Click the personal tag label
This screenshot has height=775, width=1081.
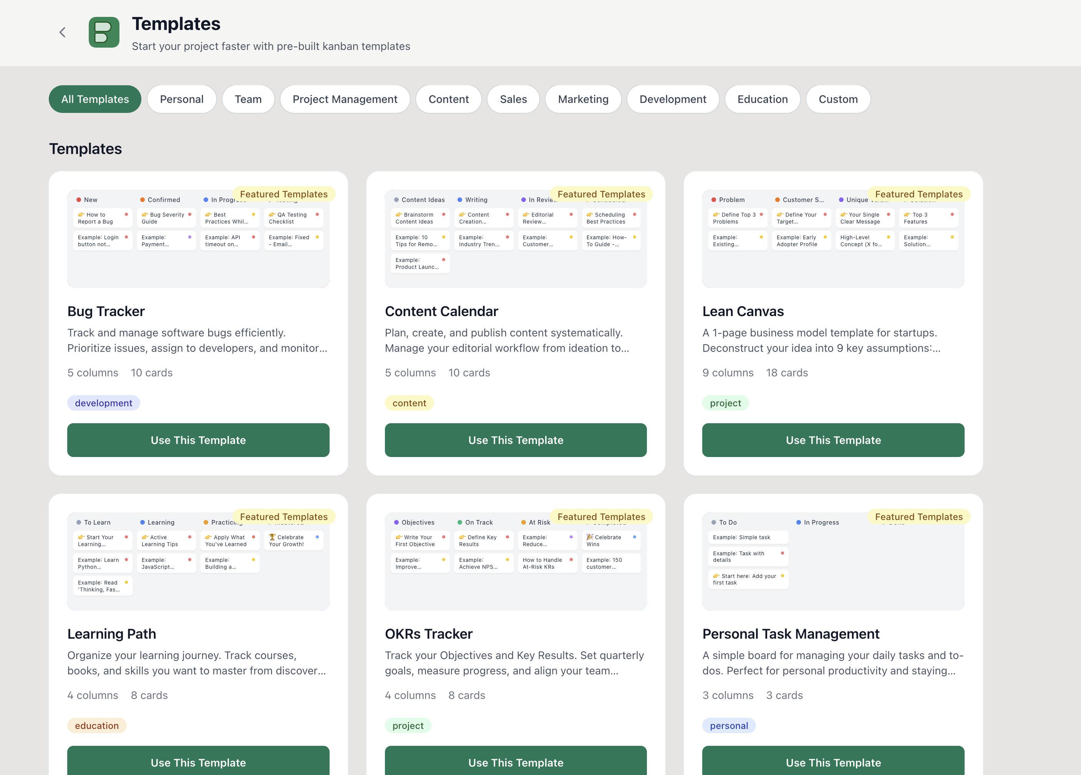(x=729, y=725)
